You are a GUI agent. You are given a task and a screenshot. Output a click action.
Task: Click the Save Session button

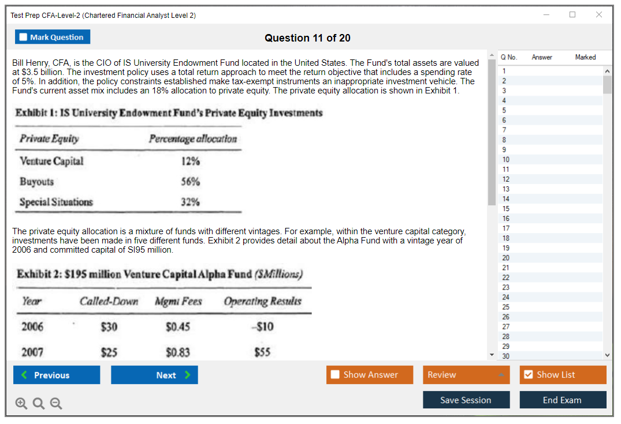coord(466,400)
